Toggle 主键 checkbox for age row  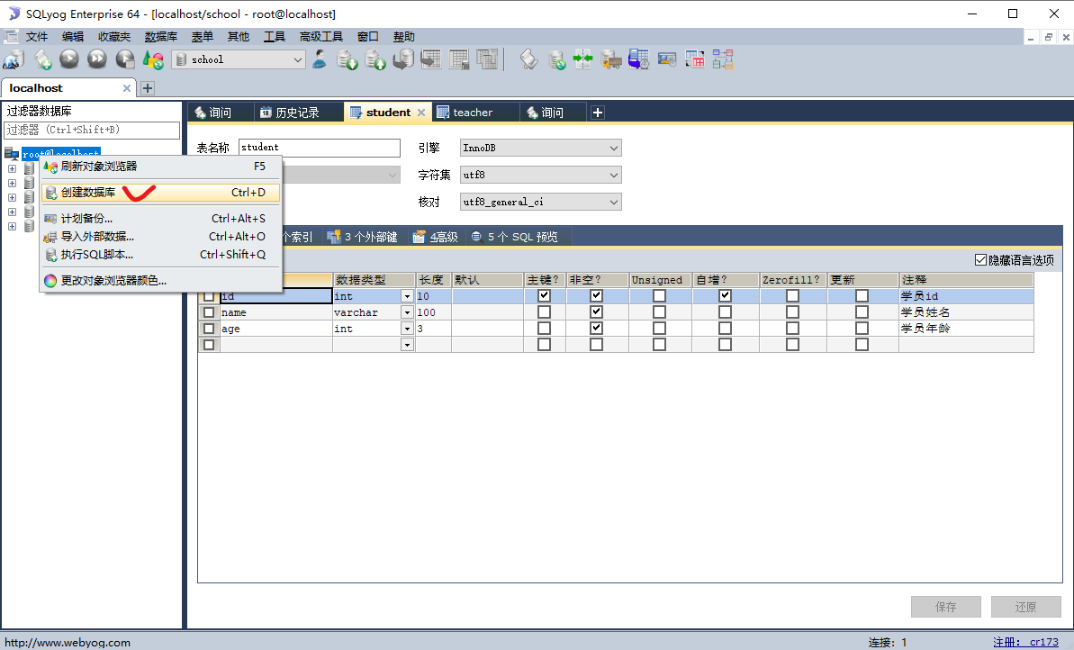pos(545,329)
